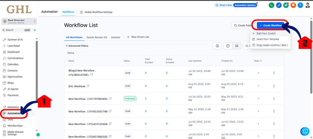The image size is (313, 139).
Task: Open Media Storage in the sidebar
Action: tap(13, 132)
